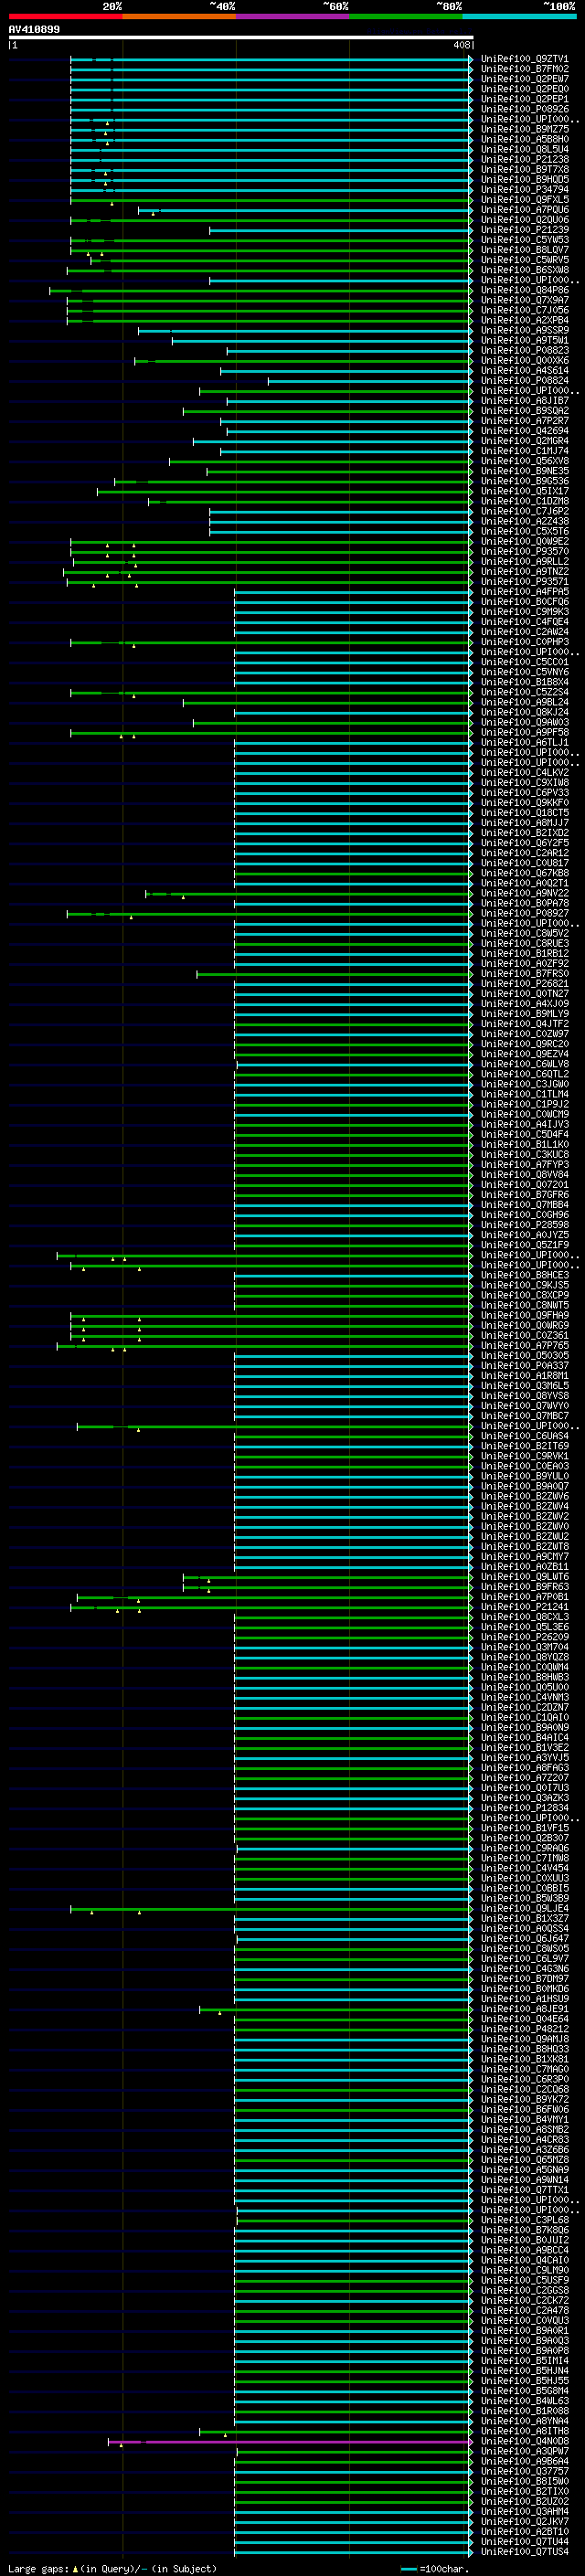Select hit label UniRef100_P08824
Image resolution: width=585 pixels, height=2576 pixels.
point(525,380)
